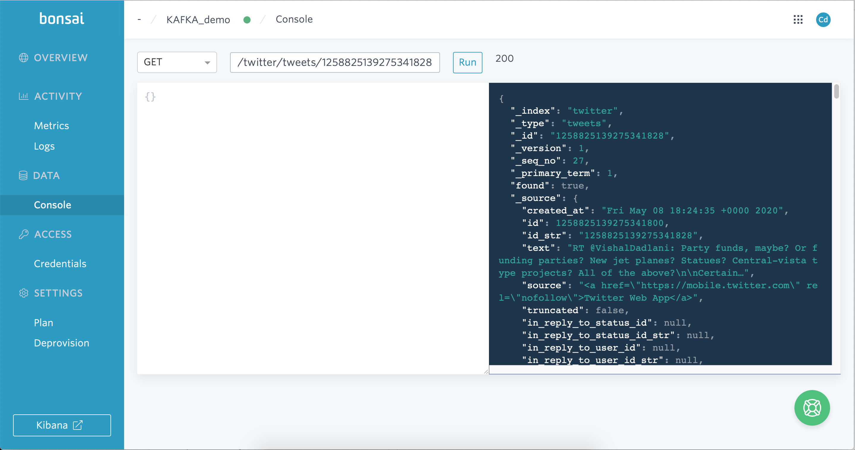Open the Plan settings page
The width and height of the screenshot is (855, 450).
(43, 323)
